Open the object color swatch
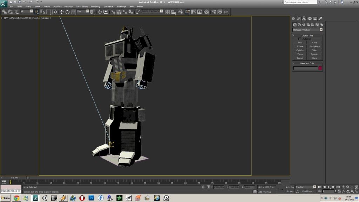Screen dimensions: 359x202 point(320,68)
